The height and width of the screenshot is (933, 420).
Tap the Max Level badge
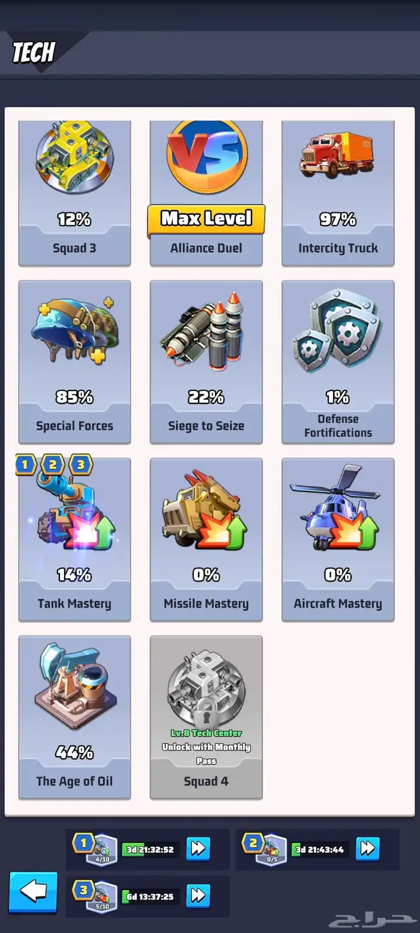(x=206, y=219)
